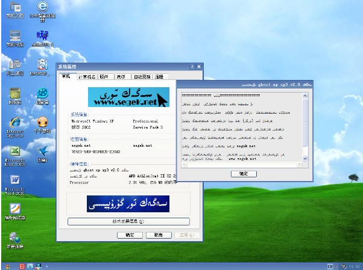Expand the quick launch overflow arrow
The height and width of the screenshot is (270, 363).
(47, 266)
